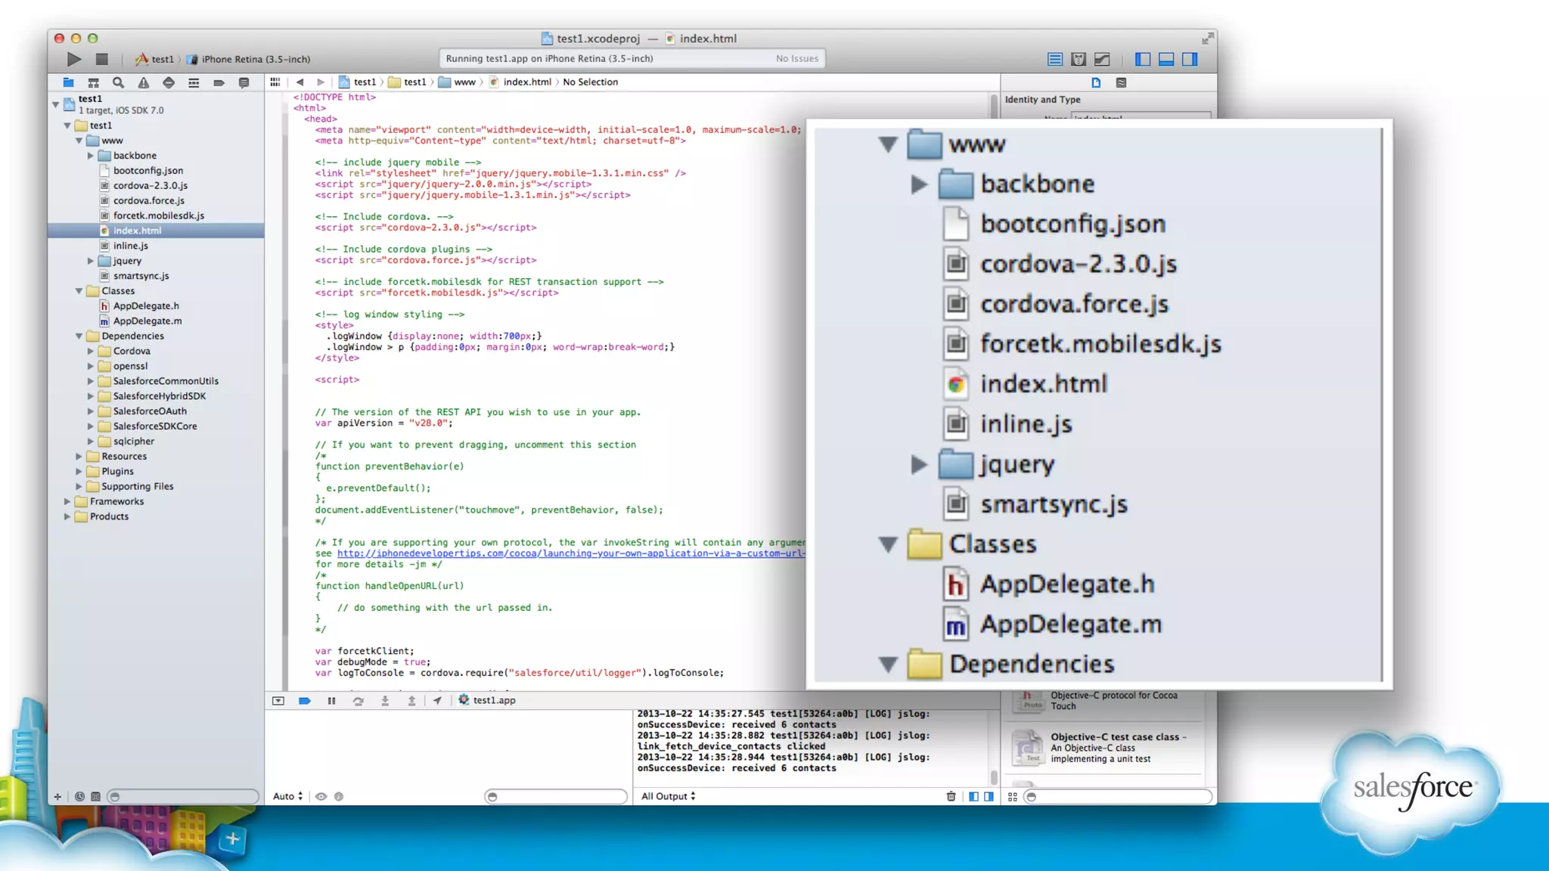Click the index.html segment in the jump bar

[x=520, y=82]
